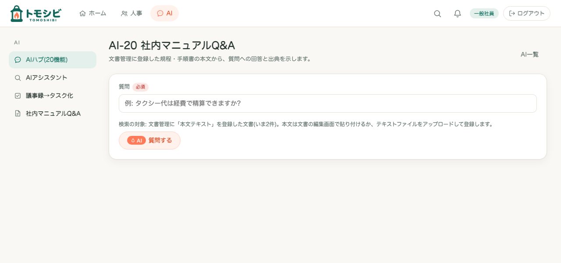Click the AI 質問する button

pos(149,140)
